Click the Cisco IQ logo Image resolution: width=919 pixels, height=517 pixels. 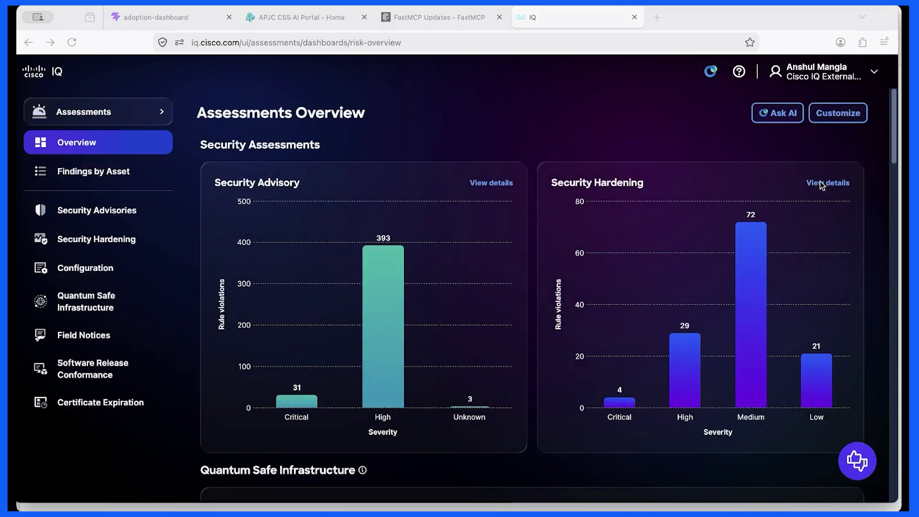[42, 72]
